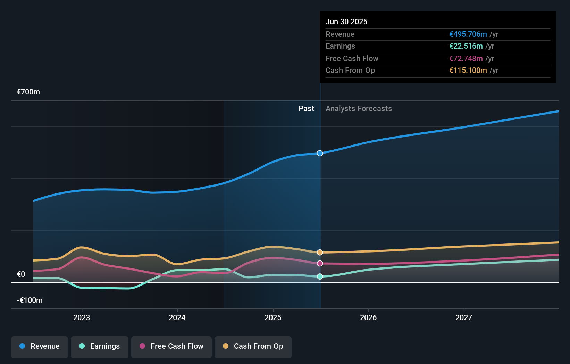Image resolution: width=570 pixels, height=364 pixels.
Task: Click the 'Past' section label
Action: (306, 109)
